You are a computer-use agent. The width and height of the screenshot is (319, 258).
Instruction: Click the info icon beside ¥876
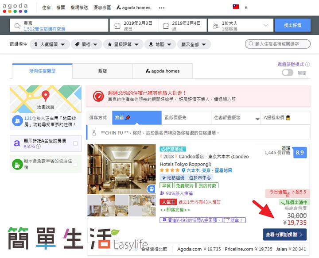39,146
